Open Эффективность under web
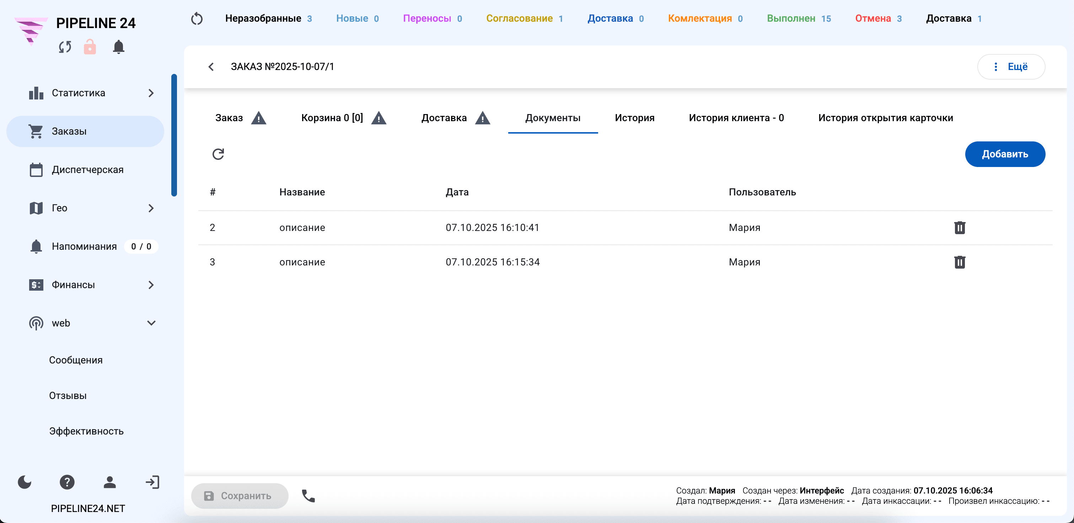 86,431
